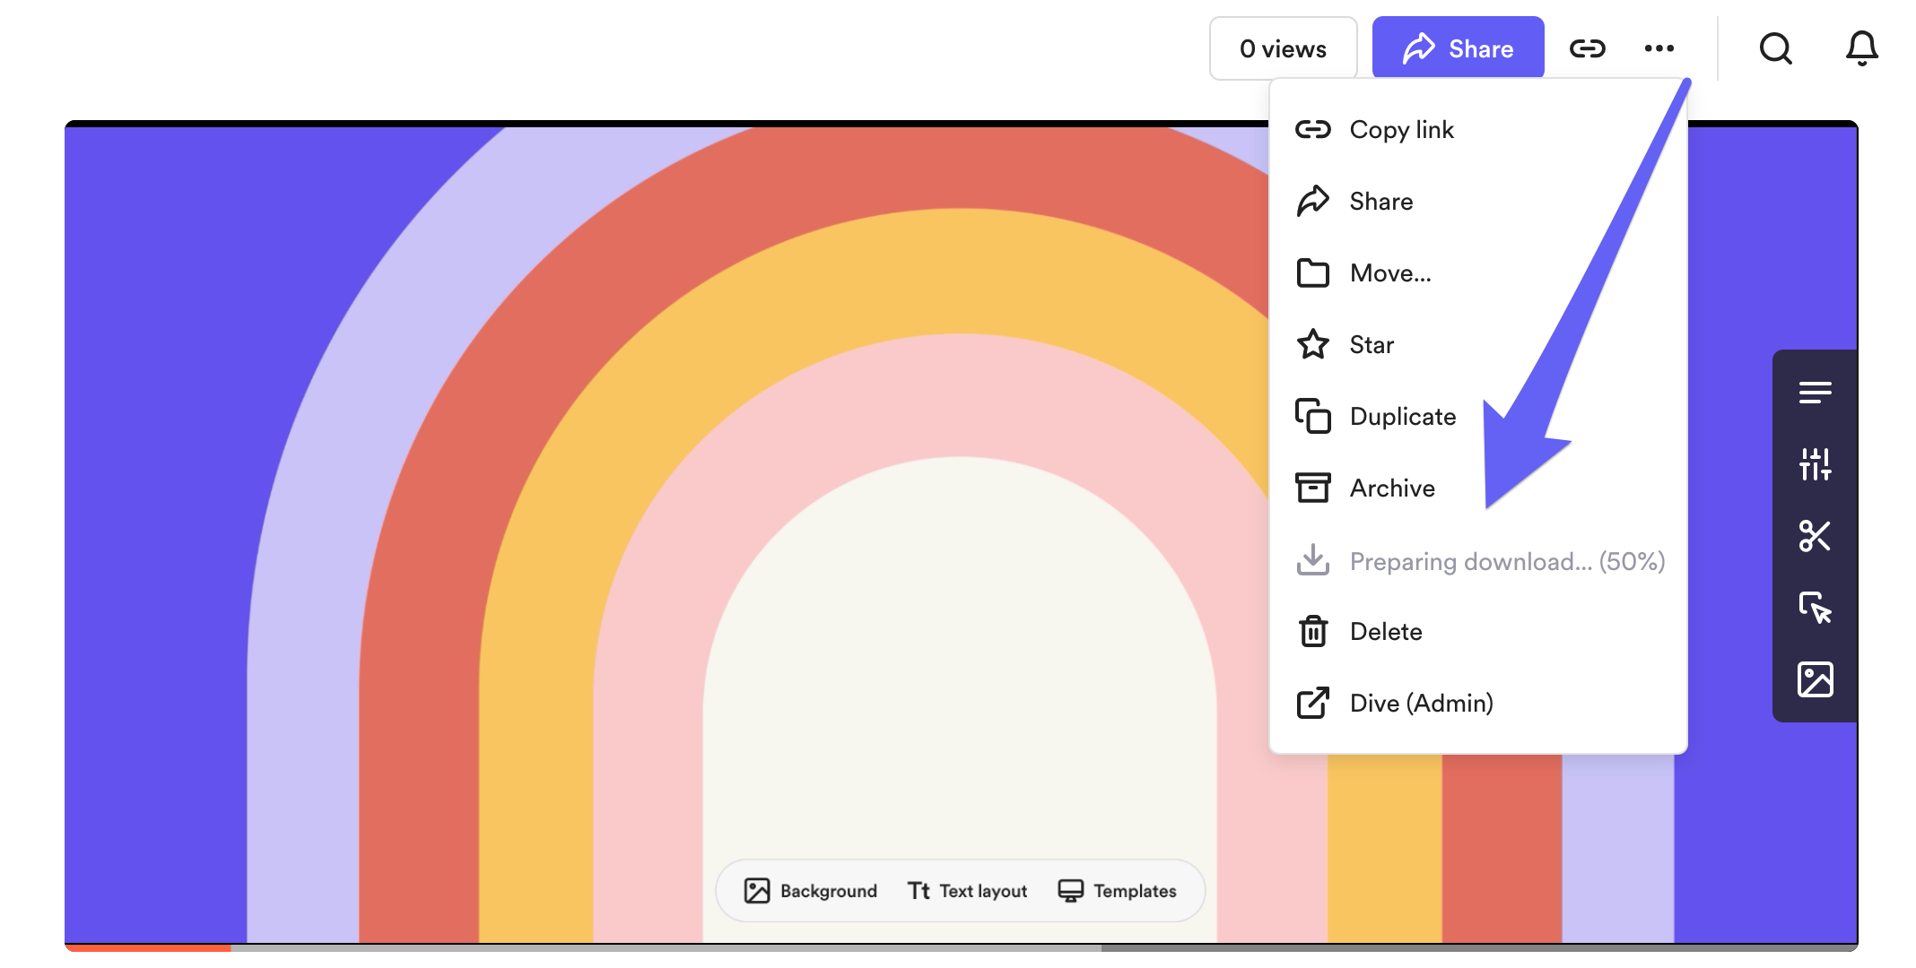Star this item from the menu
This screenshot has width=1916, height=968.
1478,345
